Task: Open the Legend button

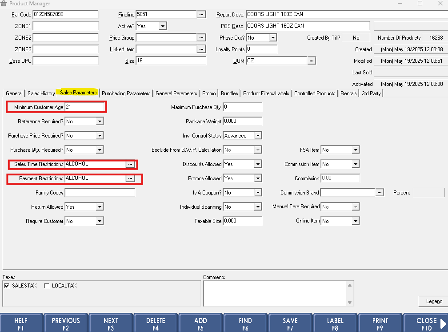Action: point(434,301)
